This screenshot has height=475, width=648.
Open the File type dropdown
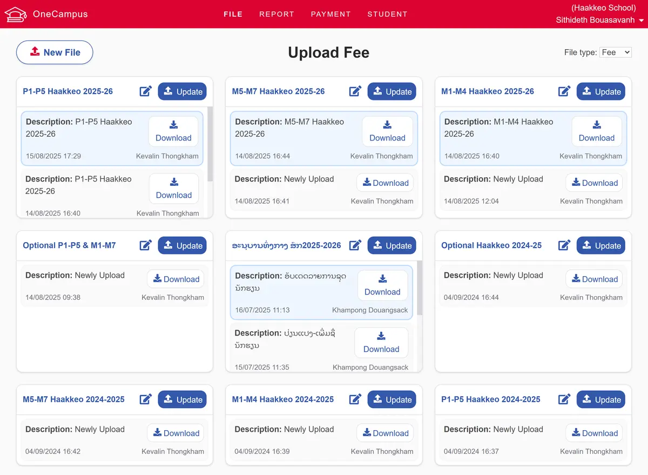pos(616,52)
